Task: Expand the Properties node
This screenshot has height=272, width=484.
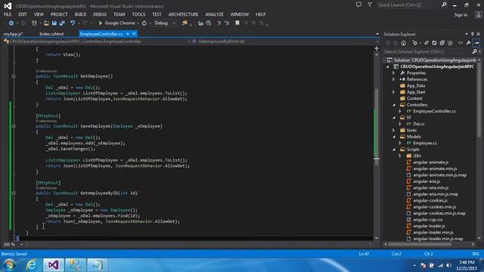Action: (x=393, y=73)
